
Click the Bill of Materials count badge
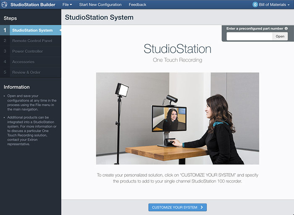point(255,5)
